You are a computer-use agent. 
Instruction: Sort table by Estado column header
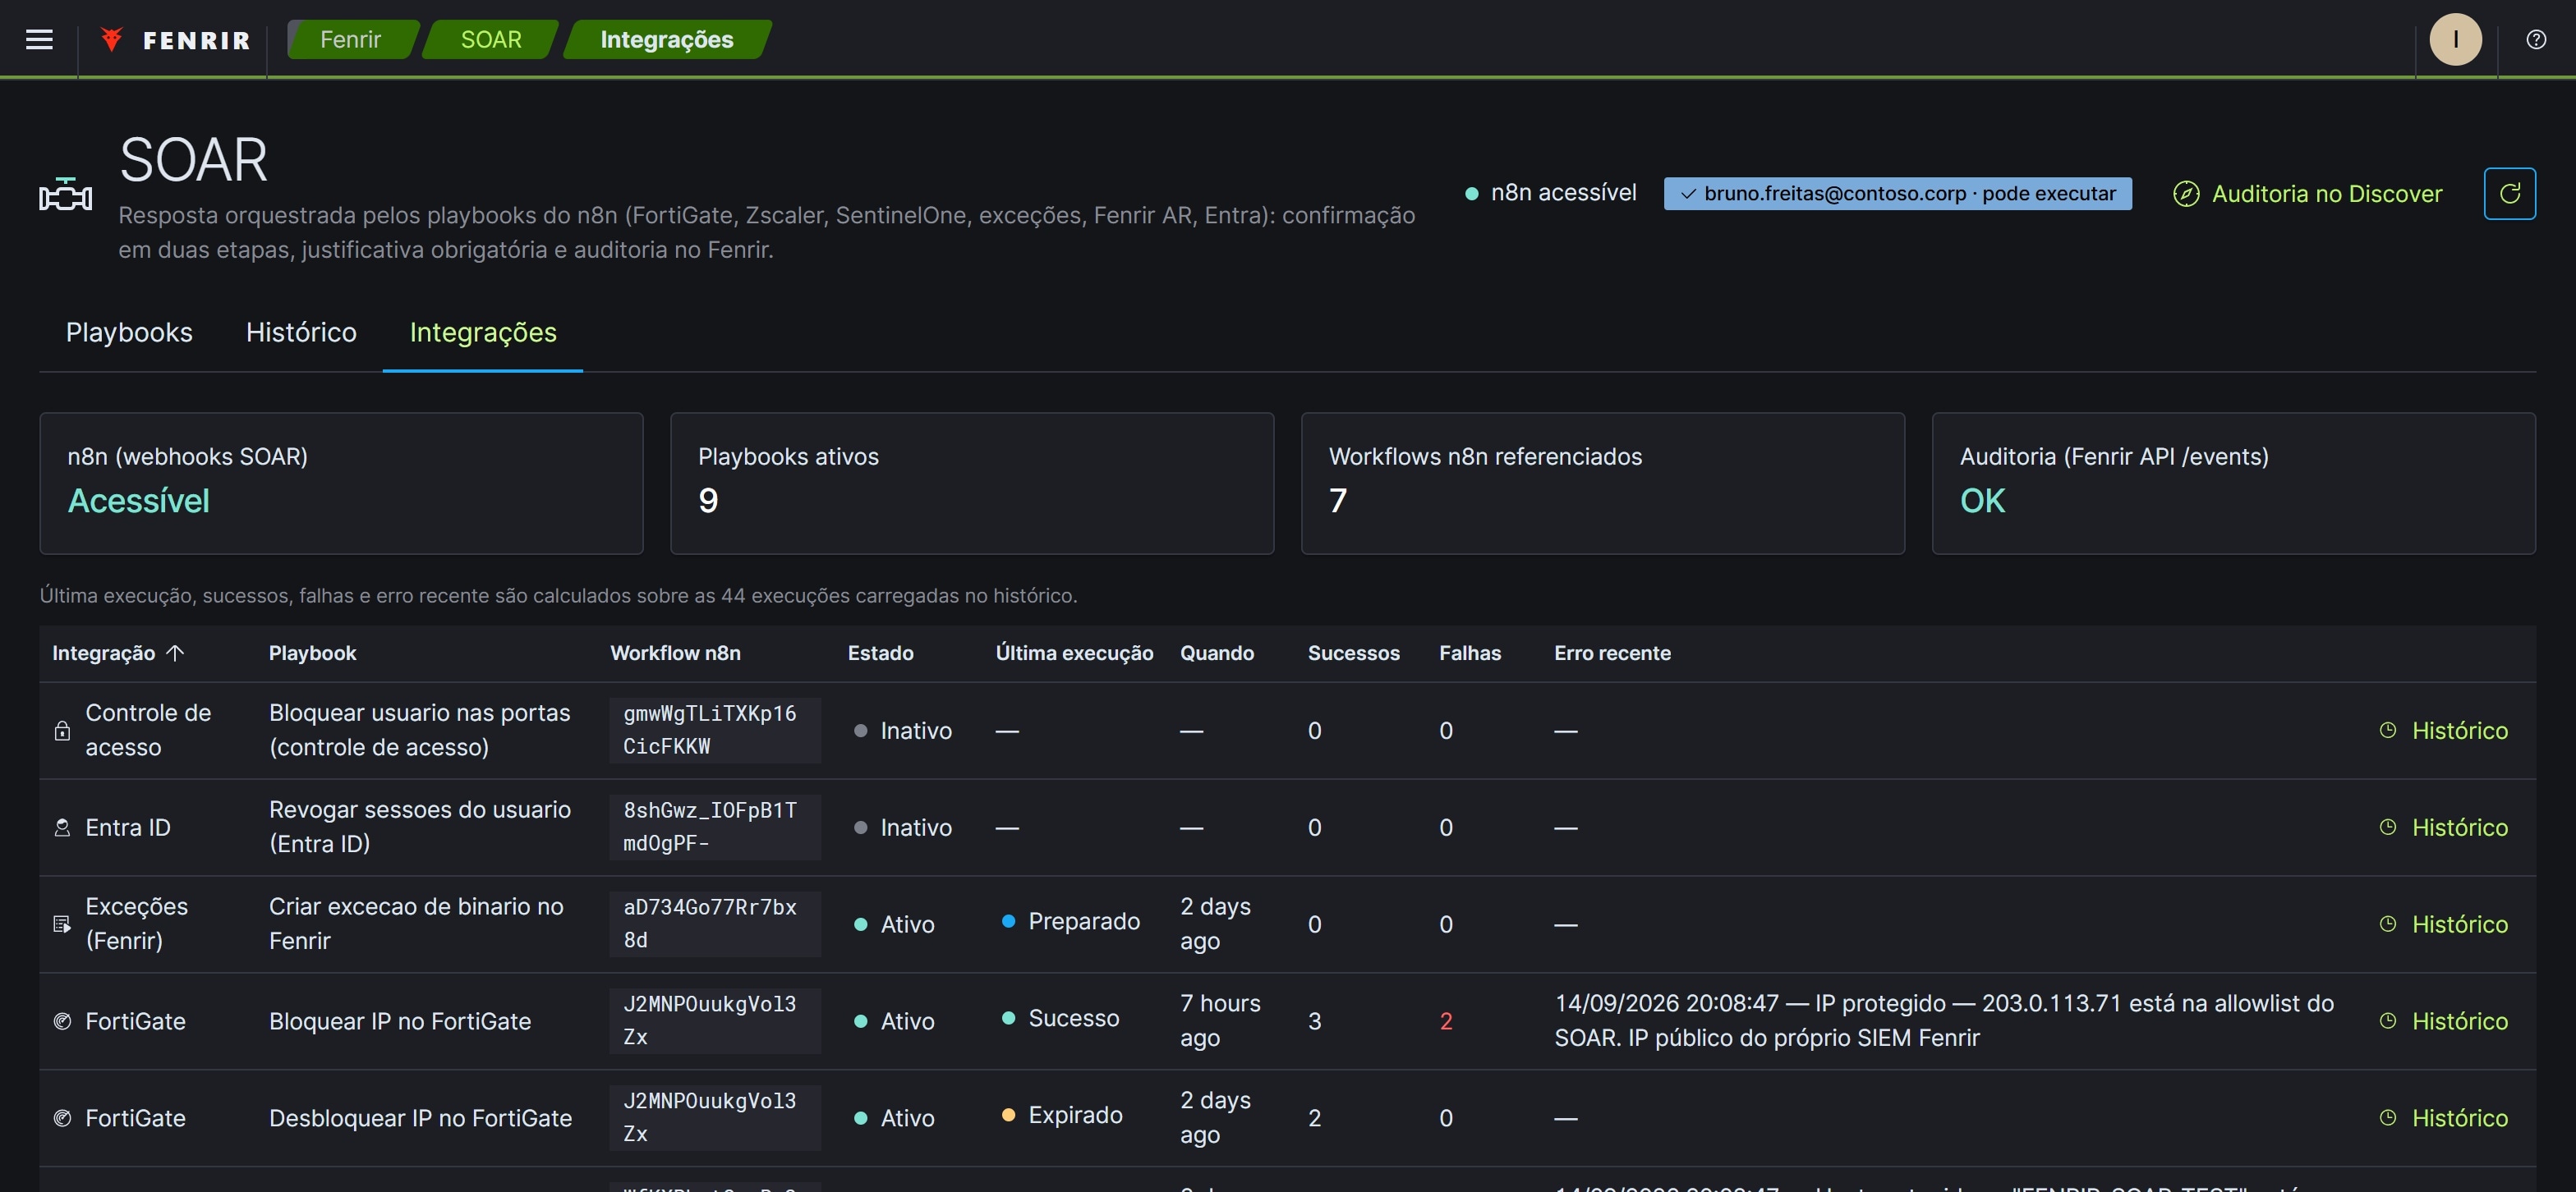click(x=880, y=653)
